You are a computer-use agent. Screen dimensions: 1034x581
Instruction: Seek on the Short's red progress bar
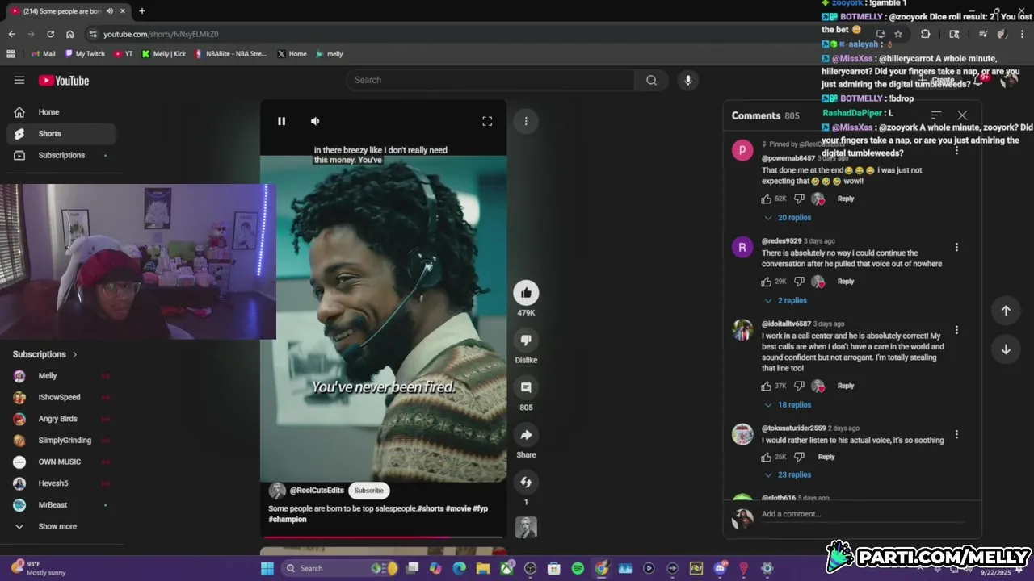383,537
